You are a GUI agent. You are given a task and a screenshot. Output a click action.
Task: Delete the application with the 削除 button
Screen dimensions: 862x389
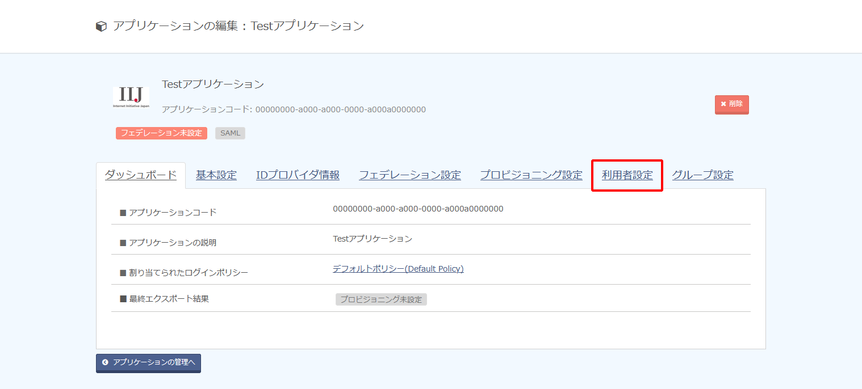click(732, 104)
